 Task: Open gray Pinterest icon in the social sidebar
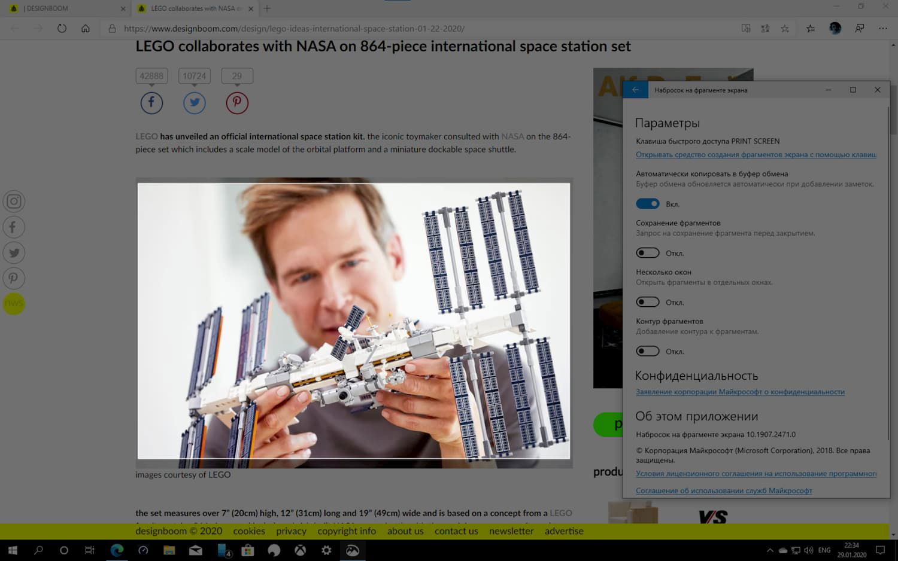coord(14,278)
